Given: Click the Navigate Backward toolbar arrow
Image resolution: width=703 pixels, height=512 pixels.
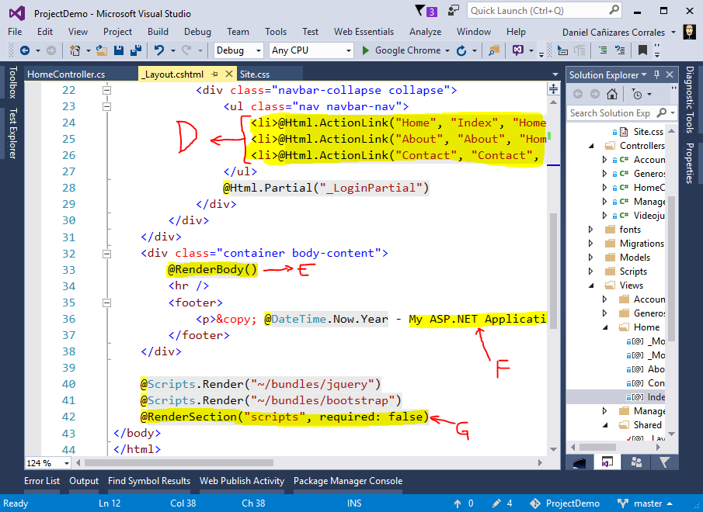Looking at the screenshot, I should click(x=25, y=50).
